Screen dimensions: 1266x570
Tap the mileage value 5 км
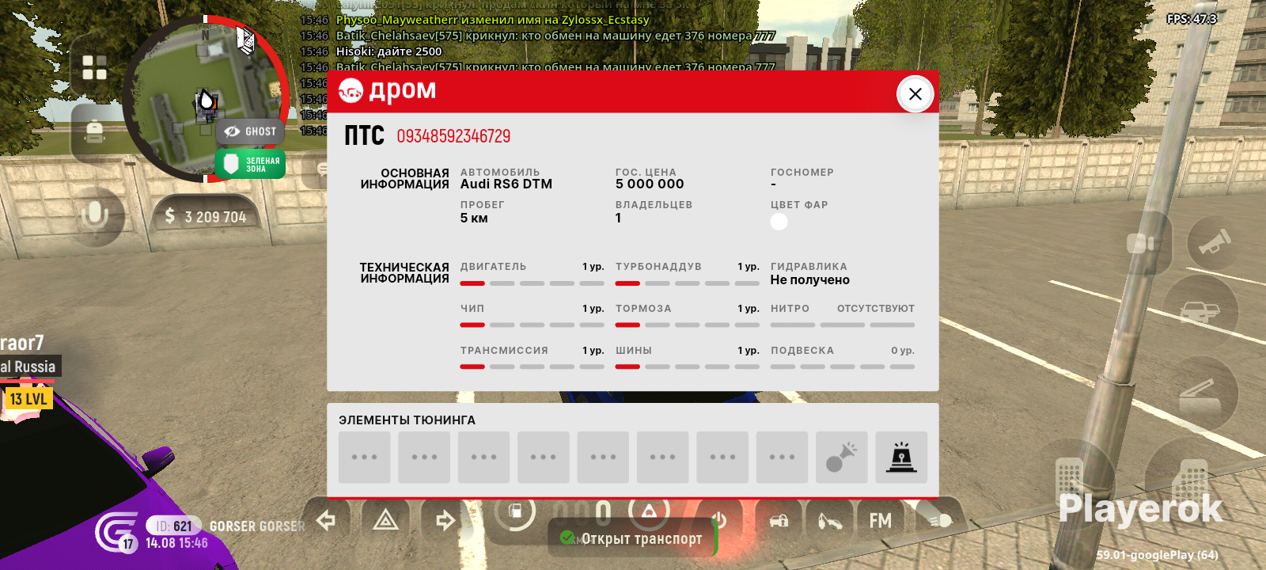[x=474, y=218]
